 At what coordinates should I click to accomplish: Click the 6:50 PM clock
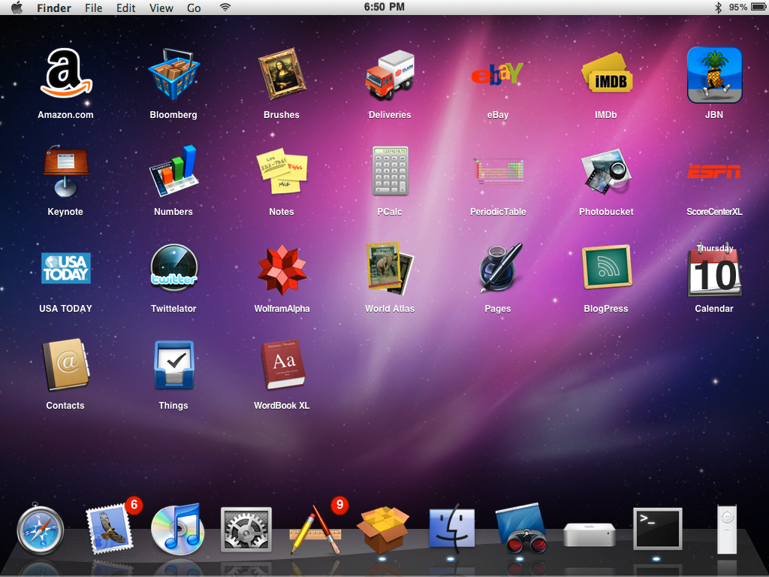click(x=384, y=7)
